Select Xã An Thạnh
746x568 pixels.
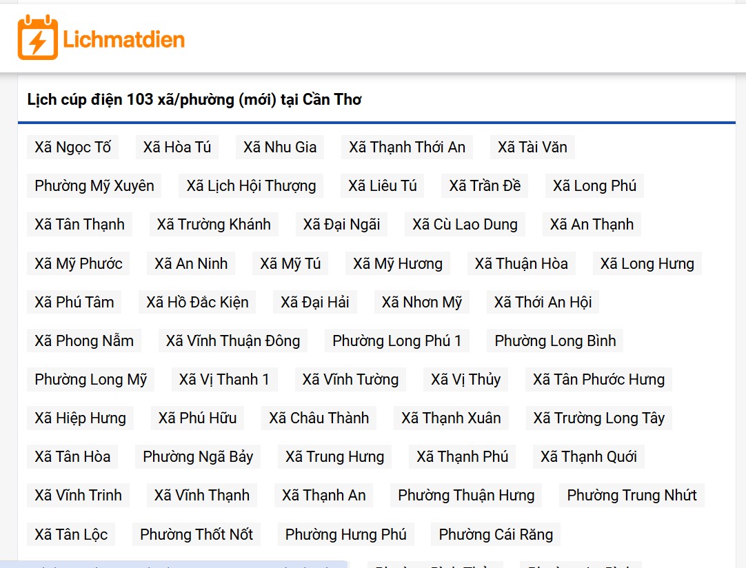point(592,224)
